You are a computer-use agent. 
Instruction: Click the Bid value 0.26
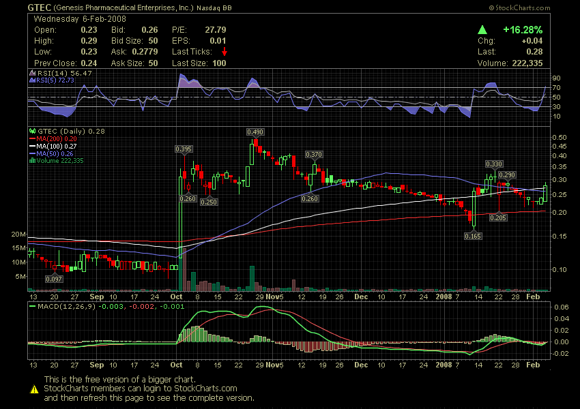150,30
